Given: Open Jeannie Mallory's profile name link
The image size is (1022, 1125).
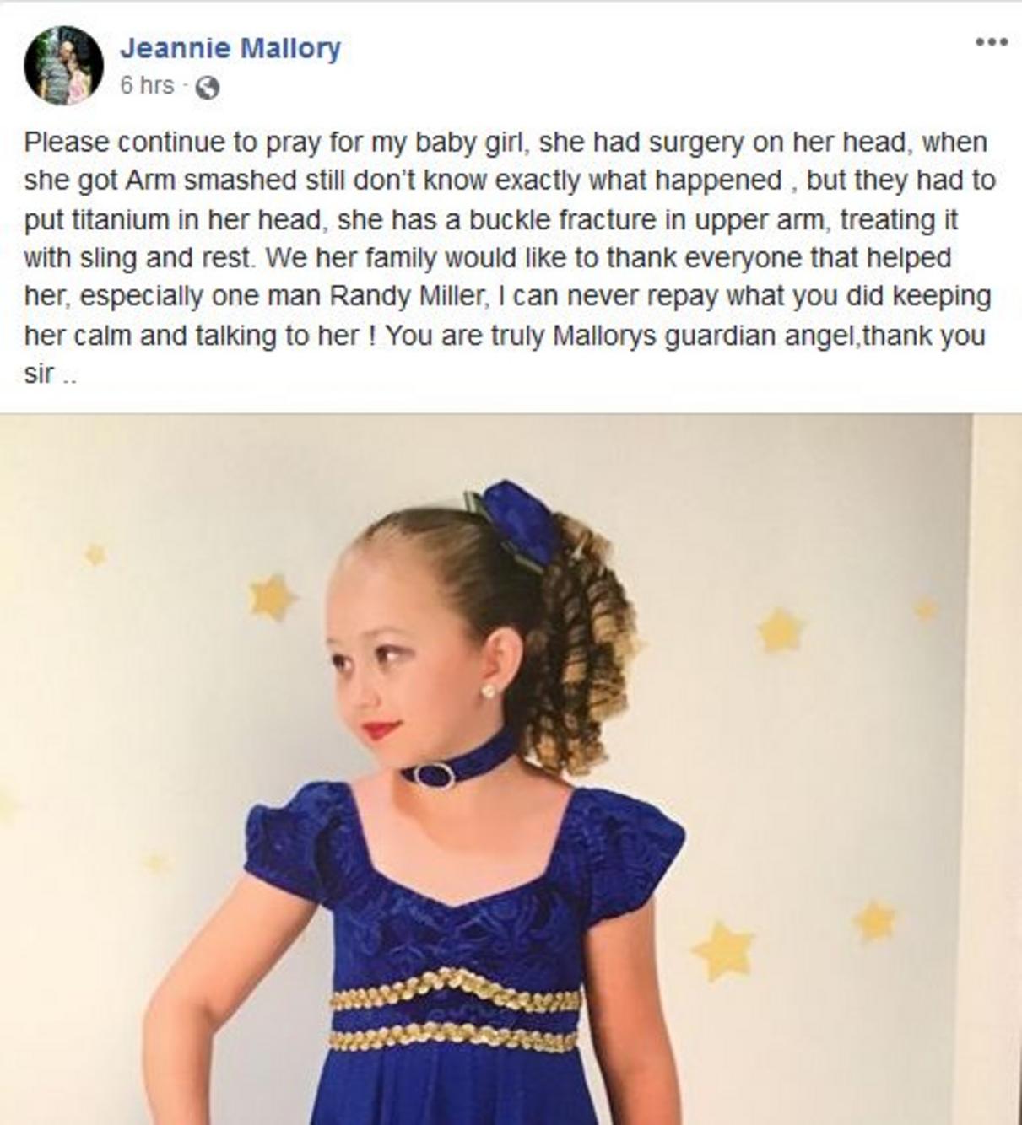Looking at the screenshot, I should pos(230,48).
